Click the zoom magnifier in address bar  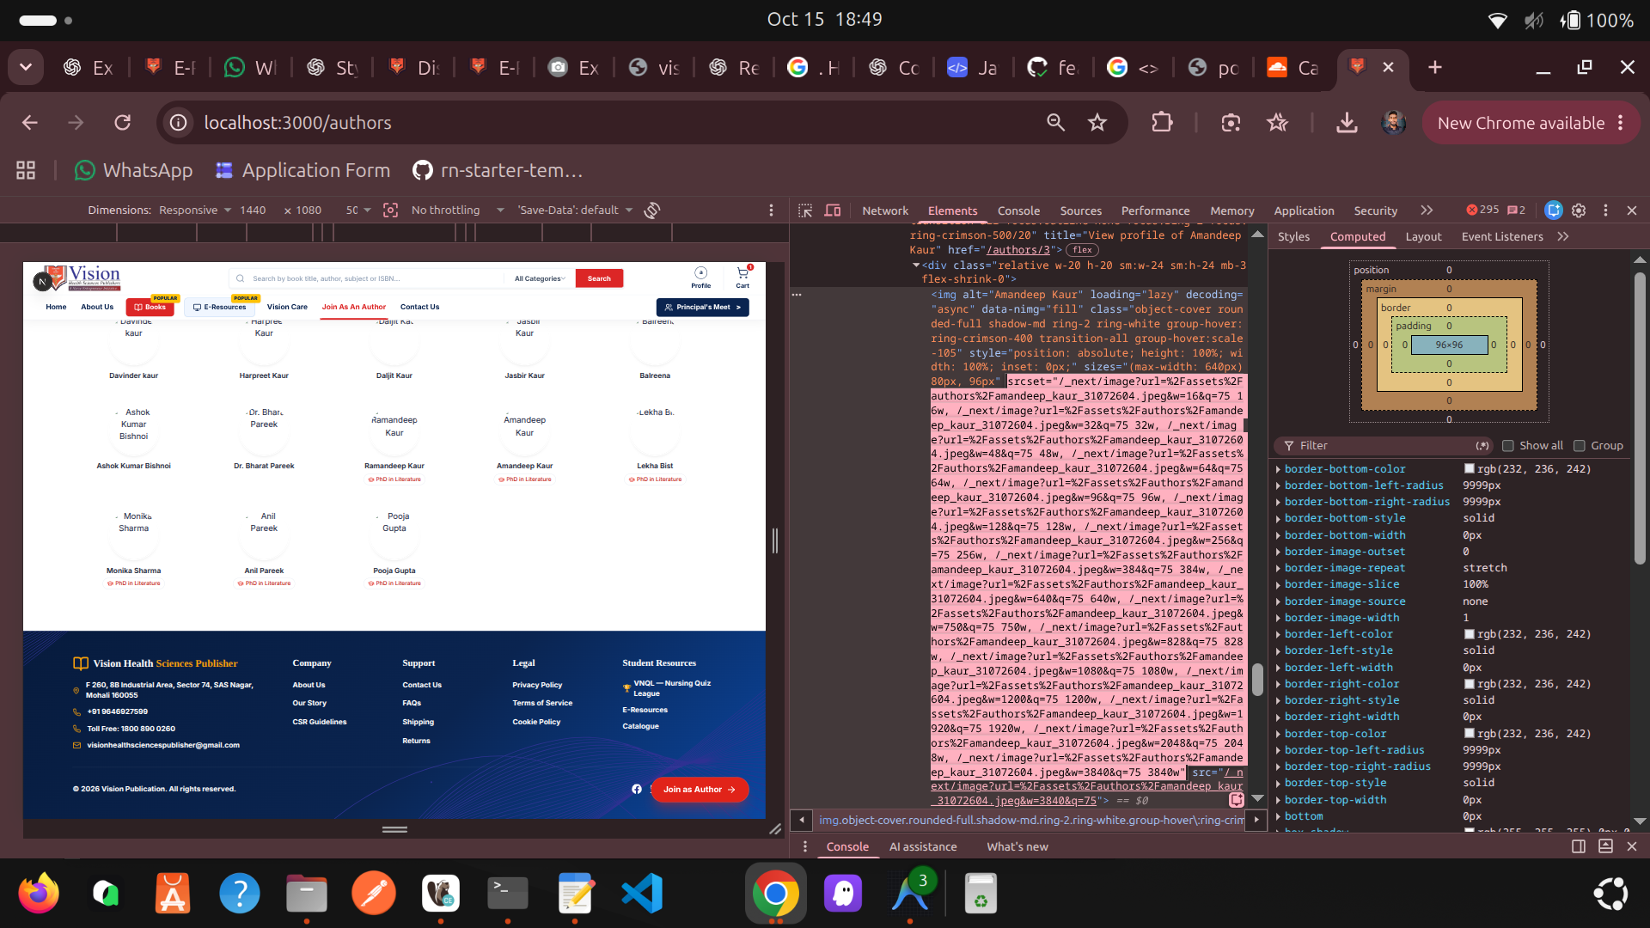1056,123
